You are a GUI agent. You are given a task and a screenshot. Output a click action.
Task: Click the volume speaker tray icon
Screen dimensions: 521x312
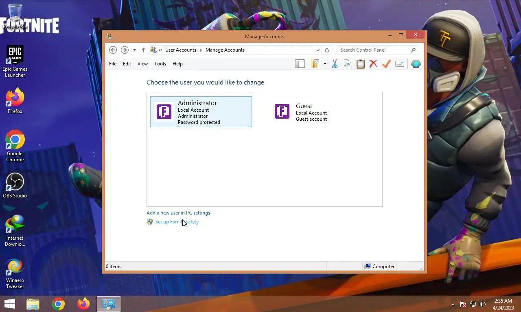tap(483, 304)
